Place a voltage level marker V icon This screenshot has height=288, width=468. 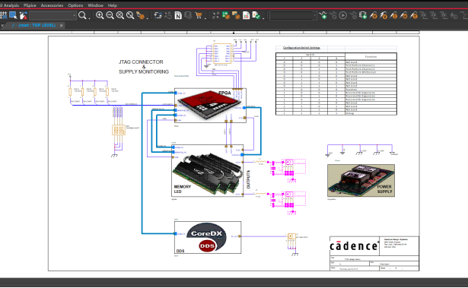click(374, 15)
